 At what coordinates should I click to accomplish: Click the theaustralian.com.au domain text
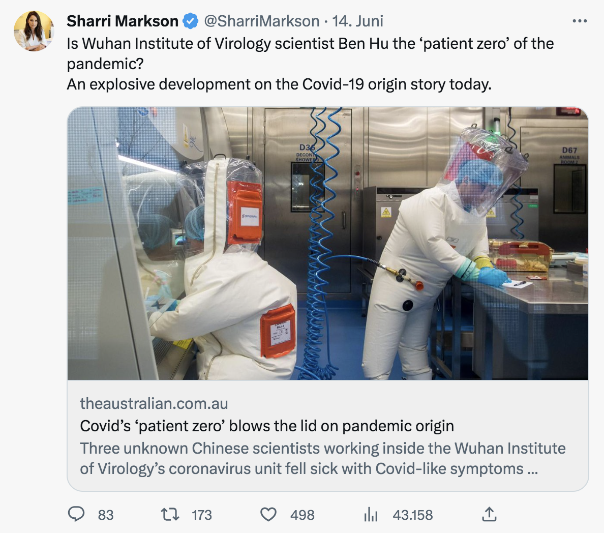(x=154, y=403)
